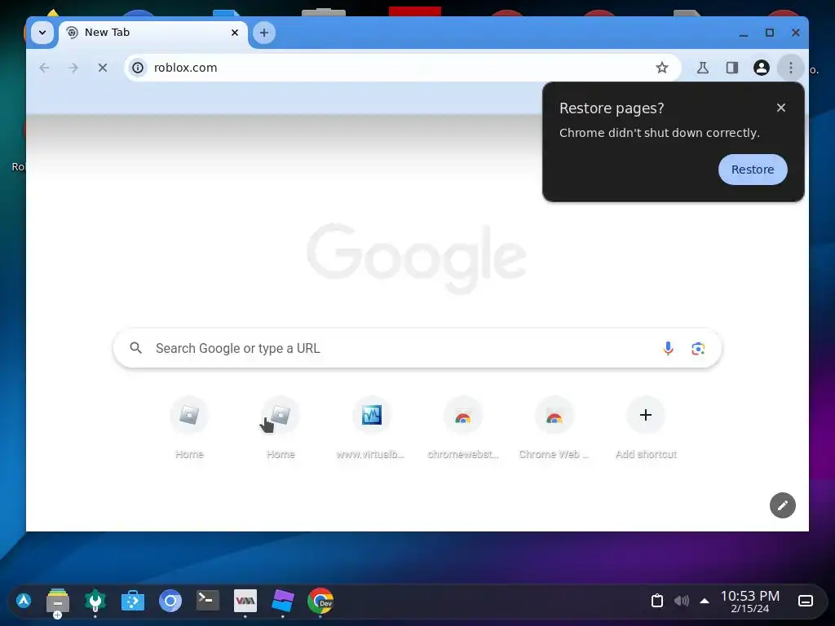The image size is (835, 626).
Task: Open the file manager taskbar icon
Action: 58,602
